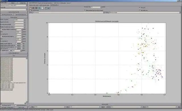This screenshot has height=111, width=182.
Task: Open the X-axis Performance dropdown
Action: pos(69,12)
